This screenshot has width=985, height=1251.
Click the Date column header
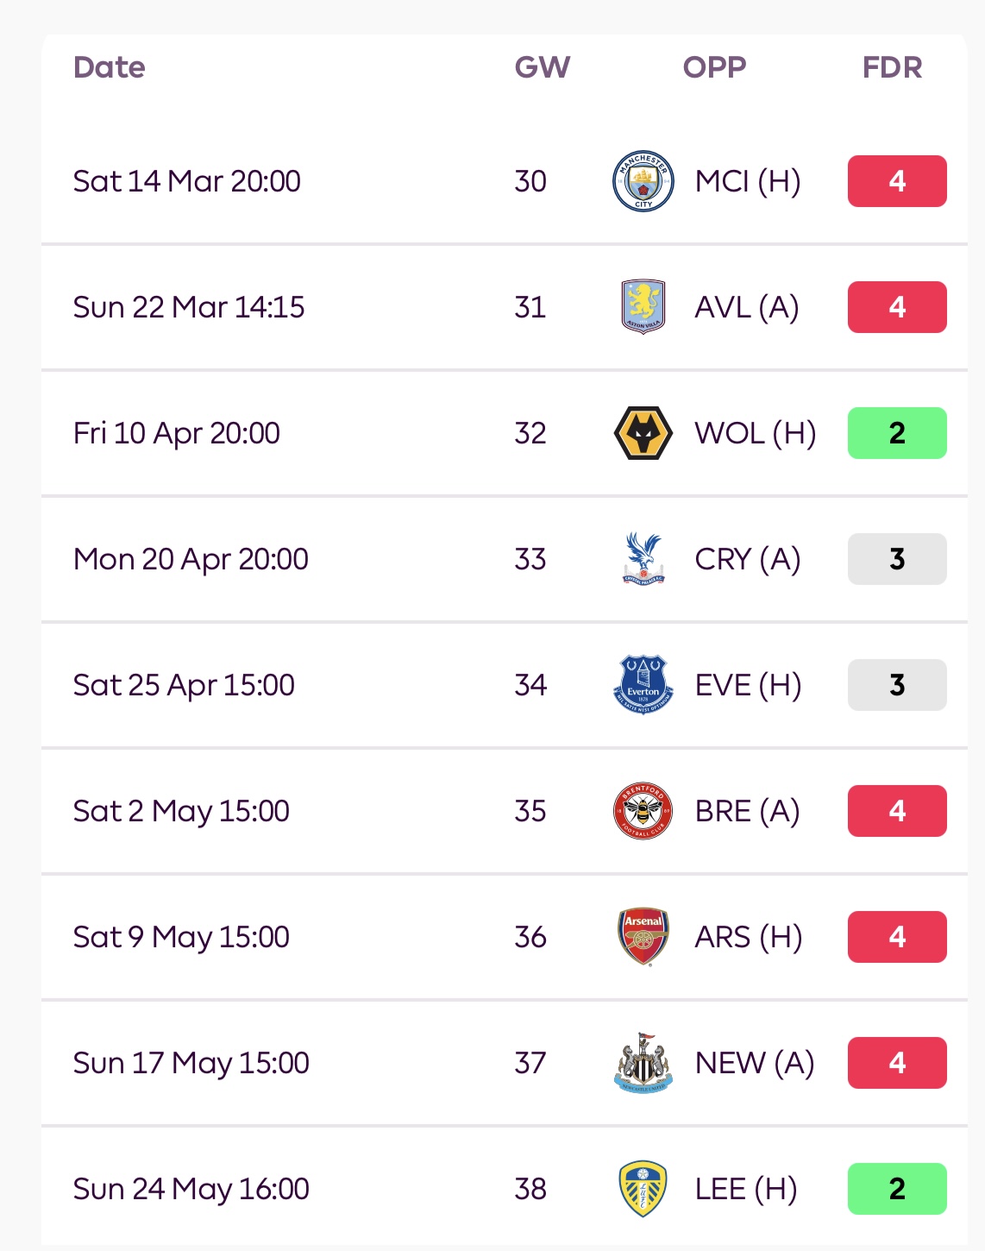point(110,67)
